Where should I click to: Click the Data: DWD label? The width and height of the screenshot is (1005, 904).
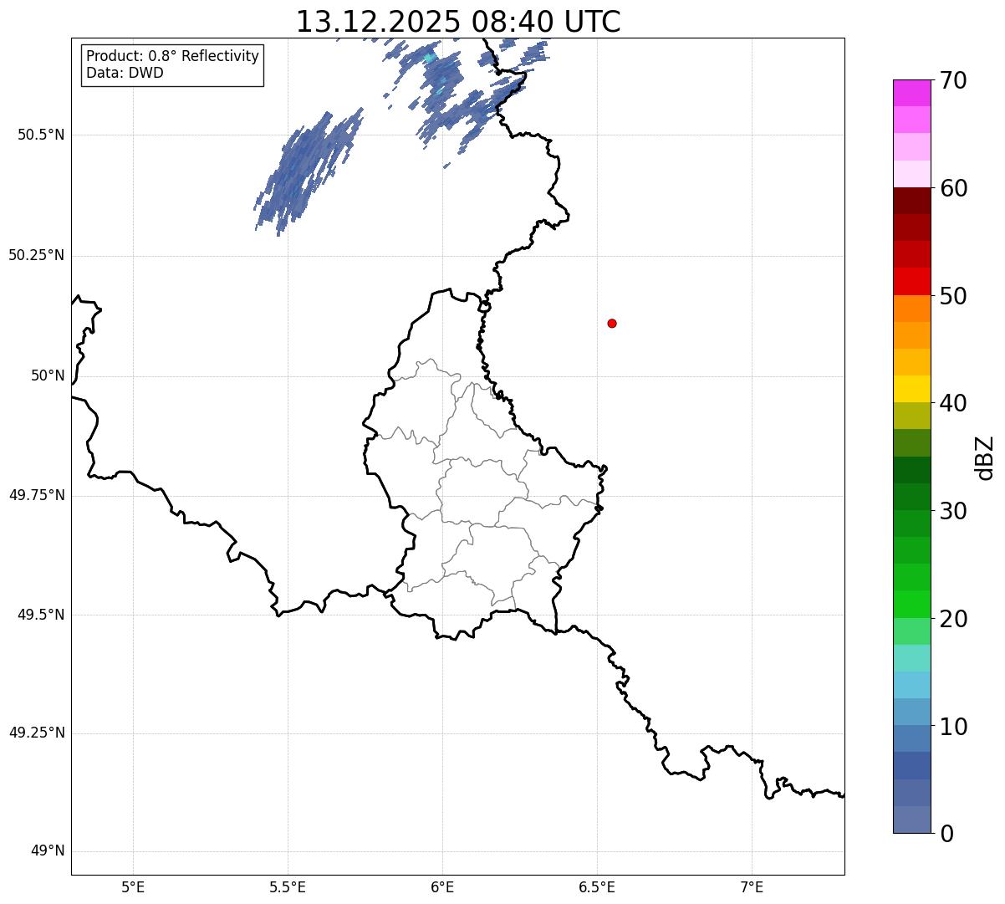tap(125, 73)
